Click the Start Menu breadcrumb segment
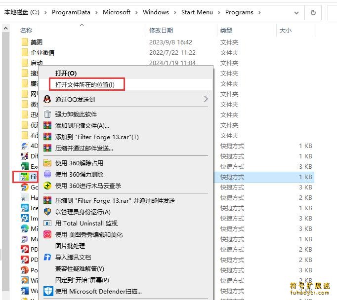Screen dimensions: 337x300 tap(197, 12)
